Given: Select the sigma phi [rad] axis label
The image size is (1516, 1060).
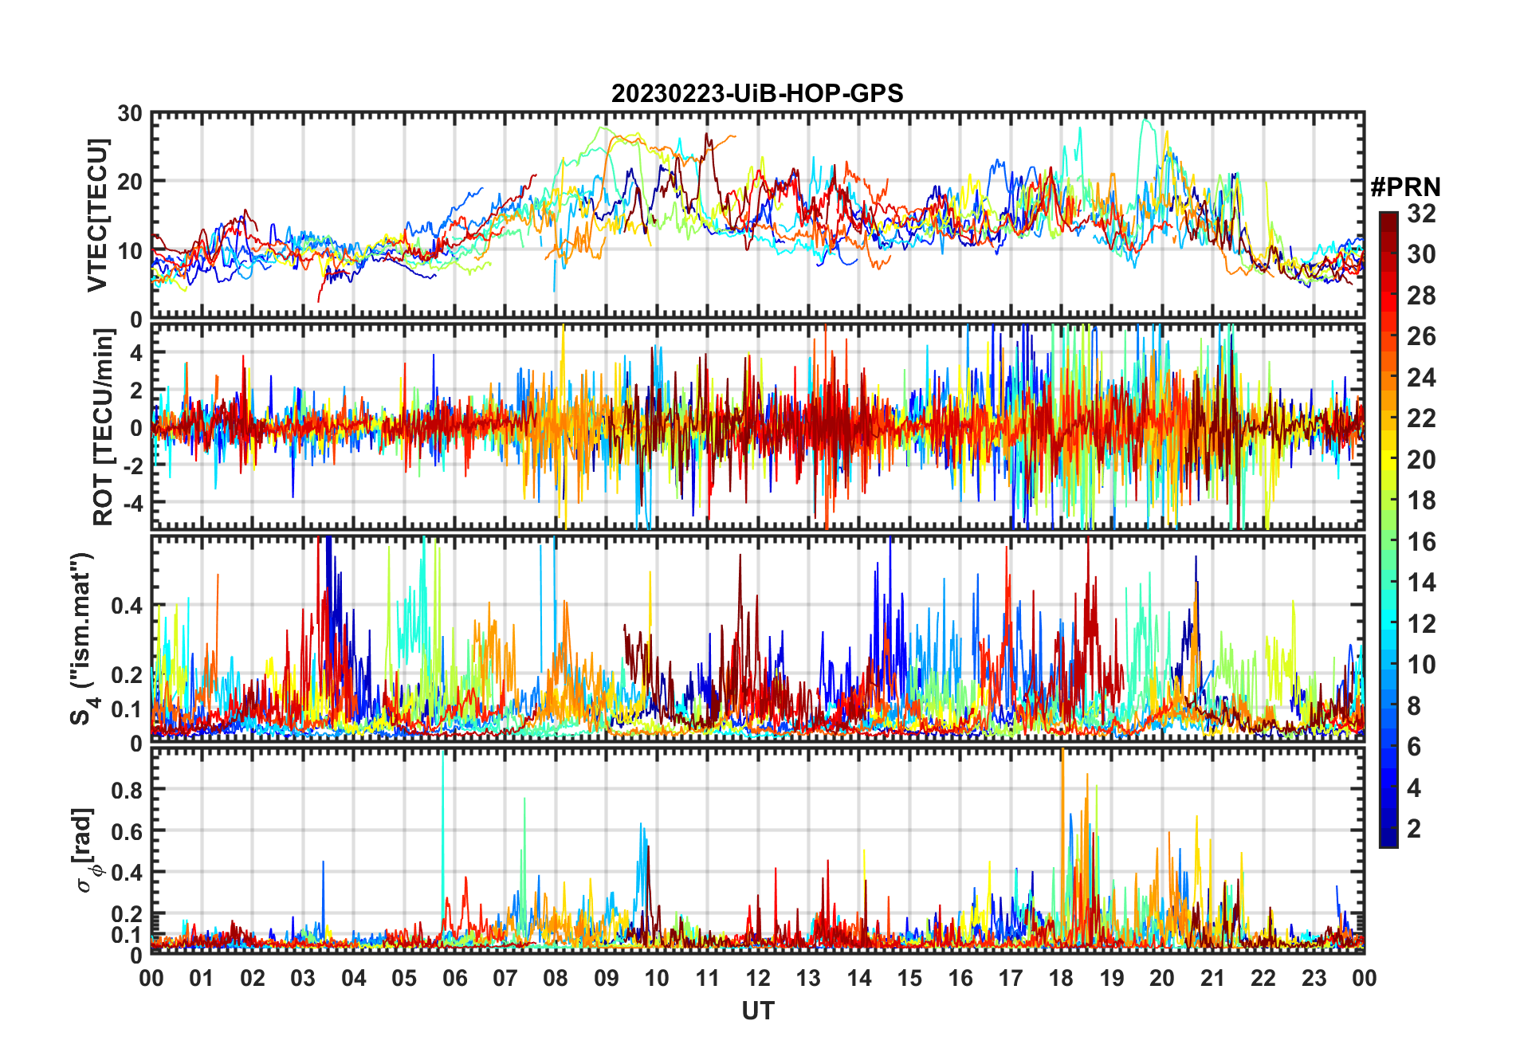Looking at the screenshot, I should [x=86, y=850].
